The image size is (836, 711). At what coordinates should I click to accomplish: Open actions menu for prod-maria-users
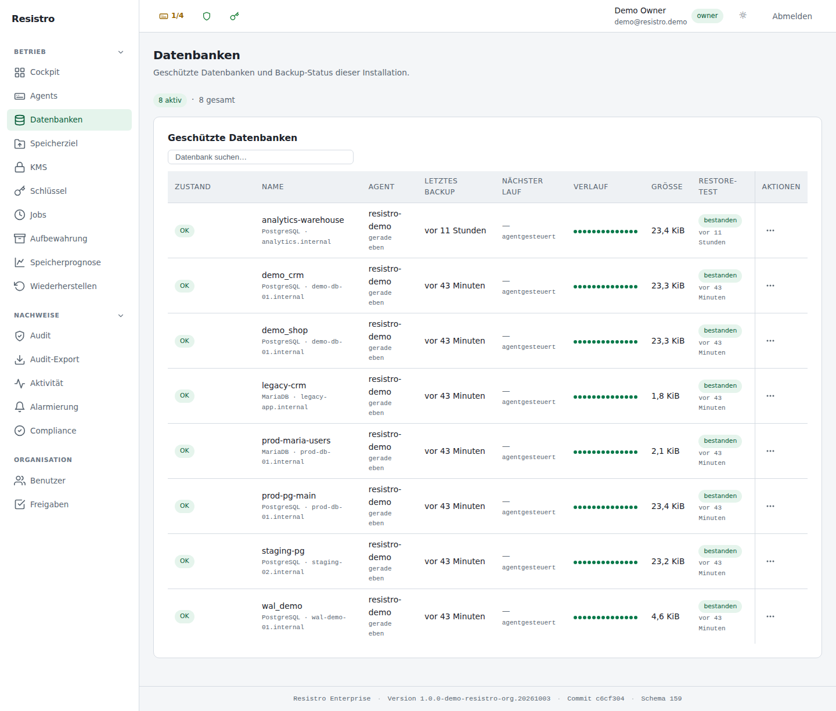(x=770, y=452)
